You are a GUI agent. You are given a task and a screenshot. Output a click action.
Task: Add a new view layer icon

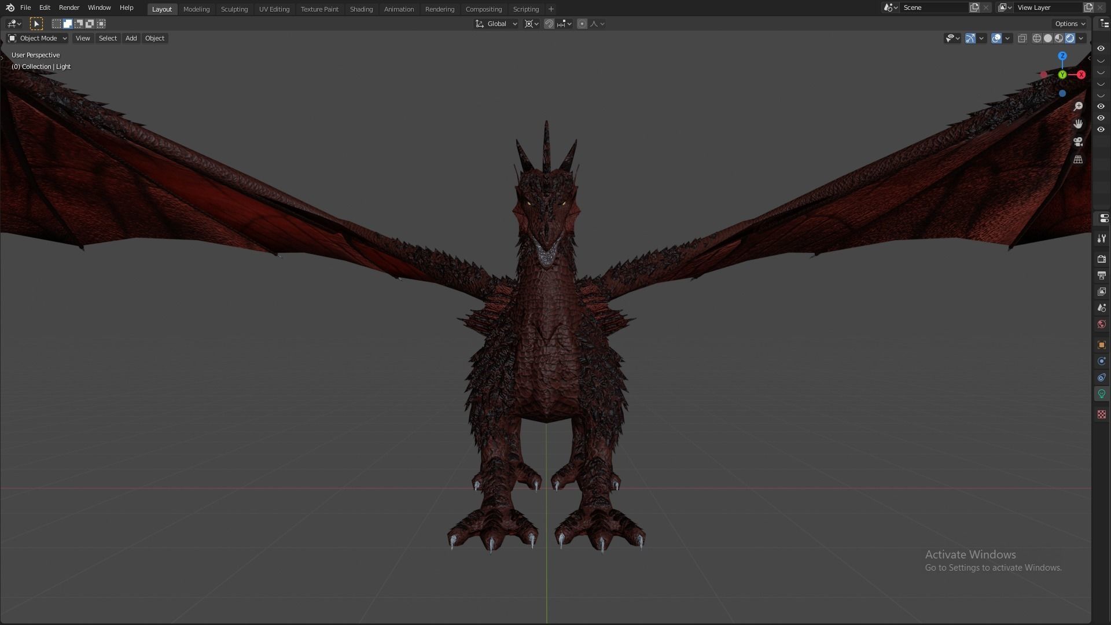click(1088, 8)
